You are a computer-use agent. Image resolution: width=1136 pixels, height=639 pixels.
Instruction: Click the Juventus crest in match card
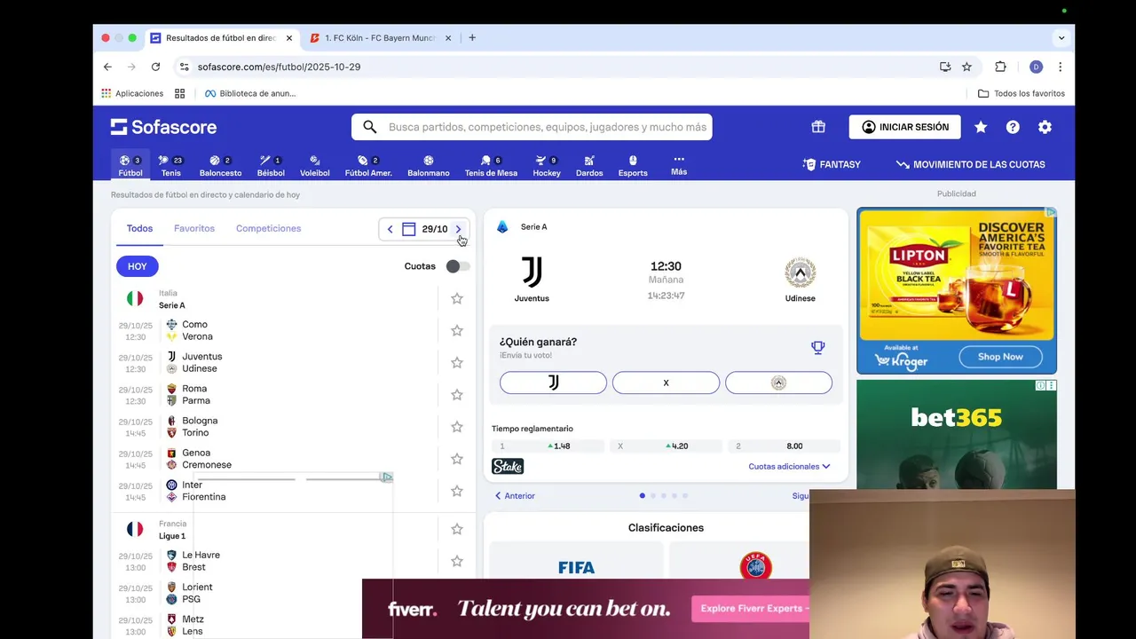tap(532, 272)
